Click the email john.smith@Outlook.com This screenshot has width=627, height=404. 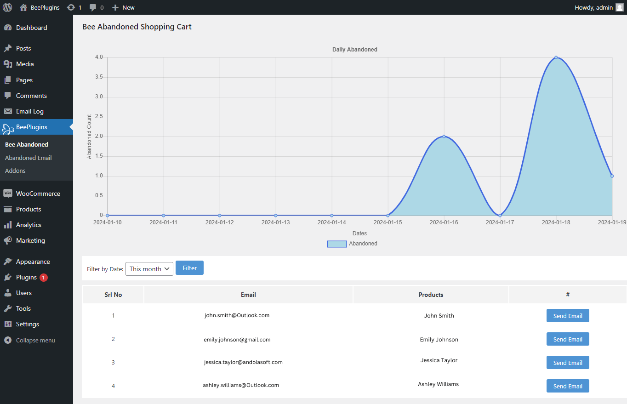[x=237, y=315]
